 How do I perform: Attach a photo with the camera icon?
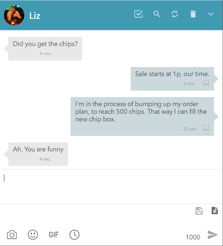pos(12,235)
